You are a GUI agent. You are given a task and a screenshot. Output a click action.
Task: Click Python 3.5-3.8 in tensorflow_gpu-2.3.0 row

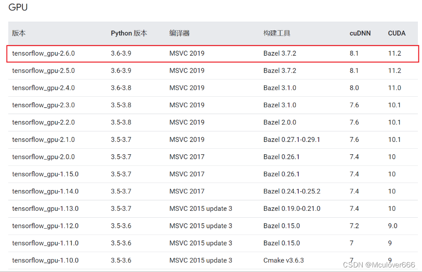pyautogui.click(x=121, y=105)
